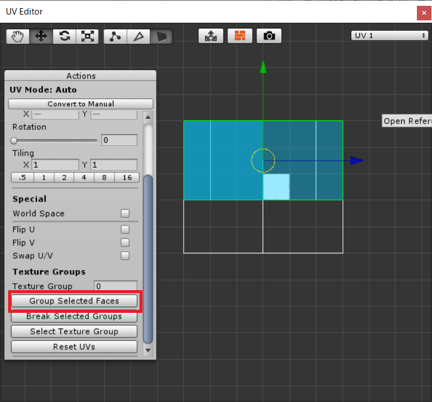
Task: Click the green vertical axis arrow handle
Action: pos(263,67)
